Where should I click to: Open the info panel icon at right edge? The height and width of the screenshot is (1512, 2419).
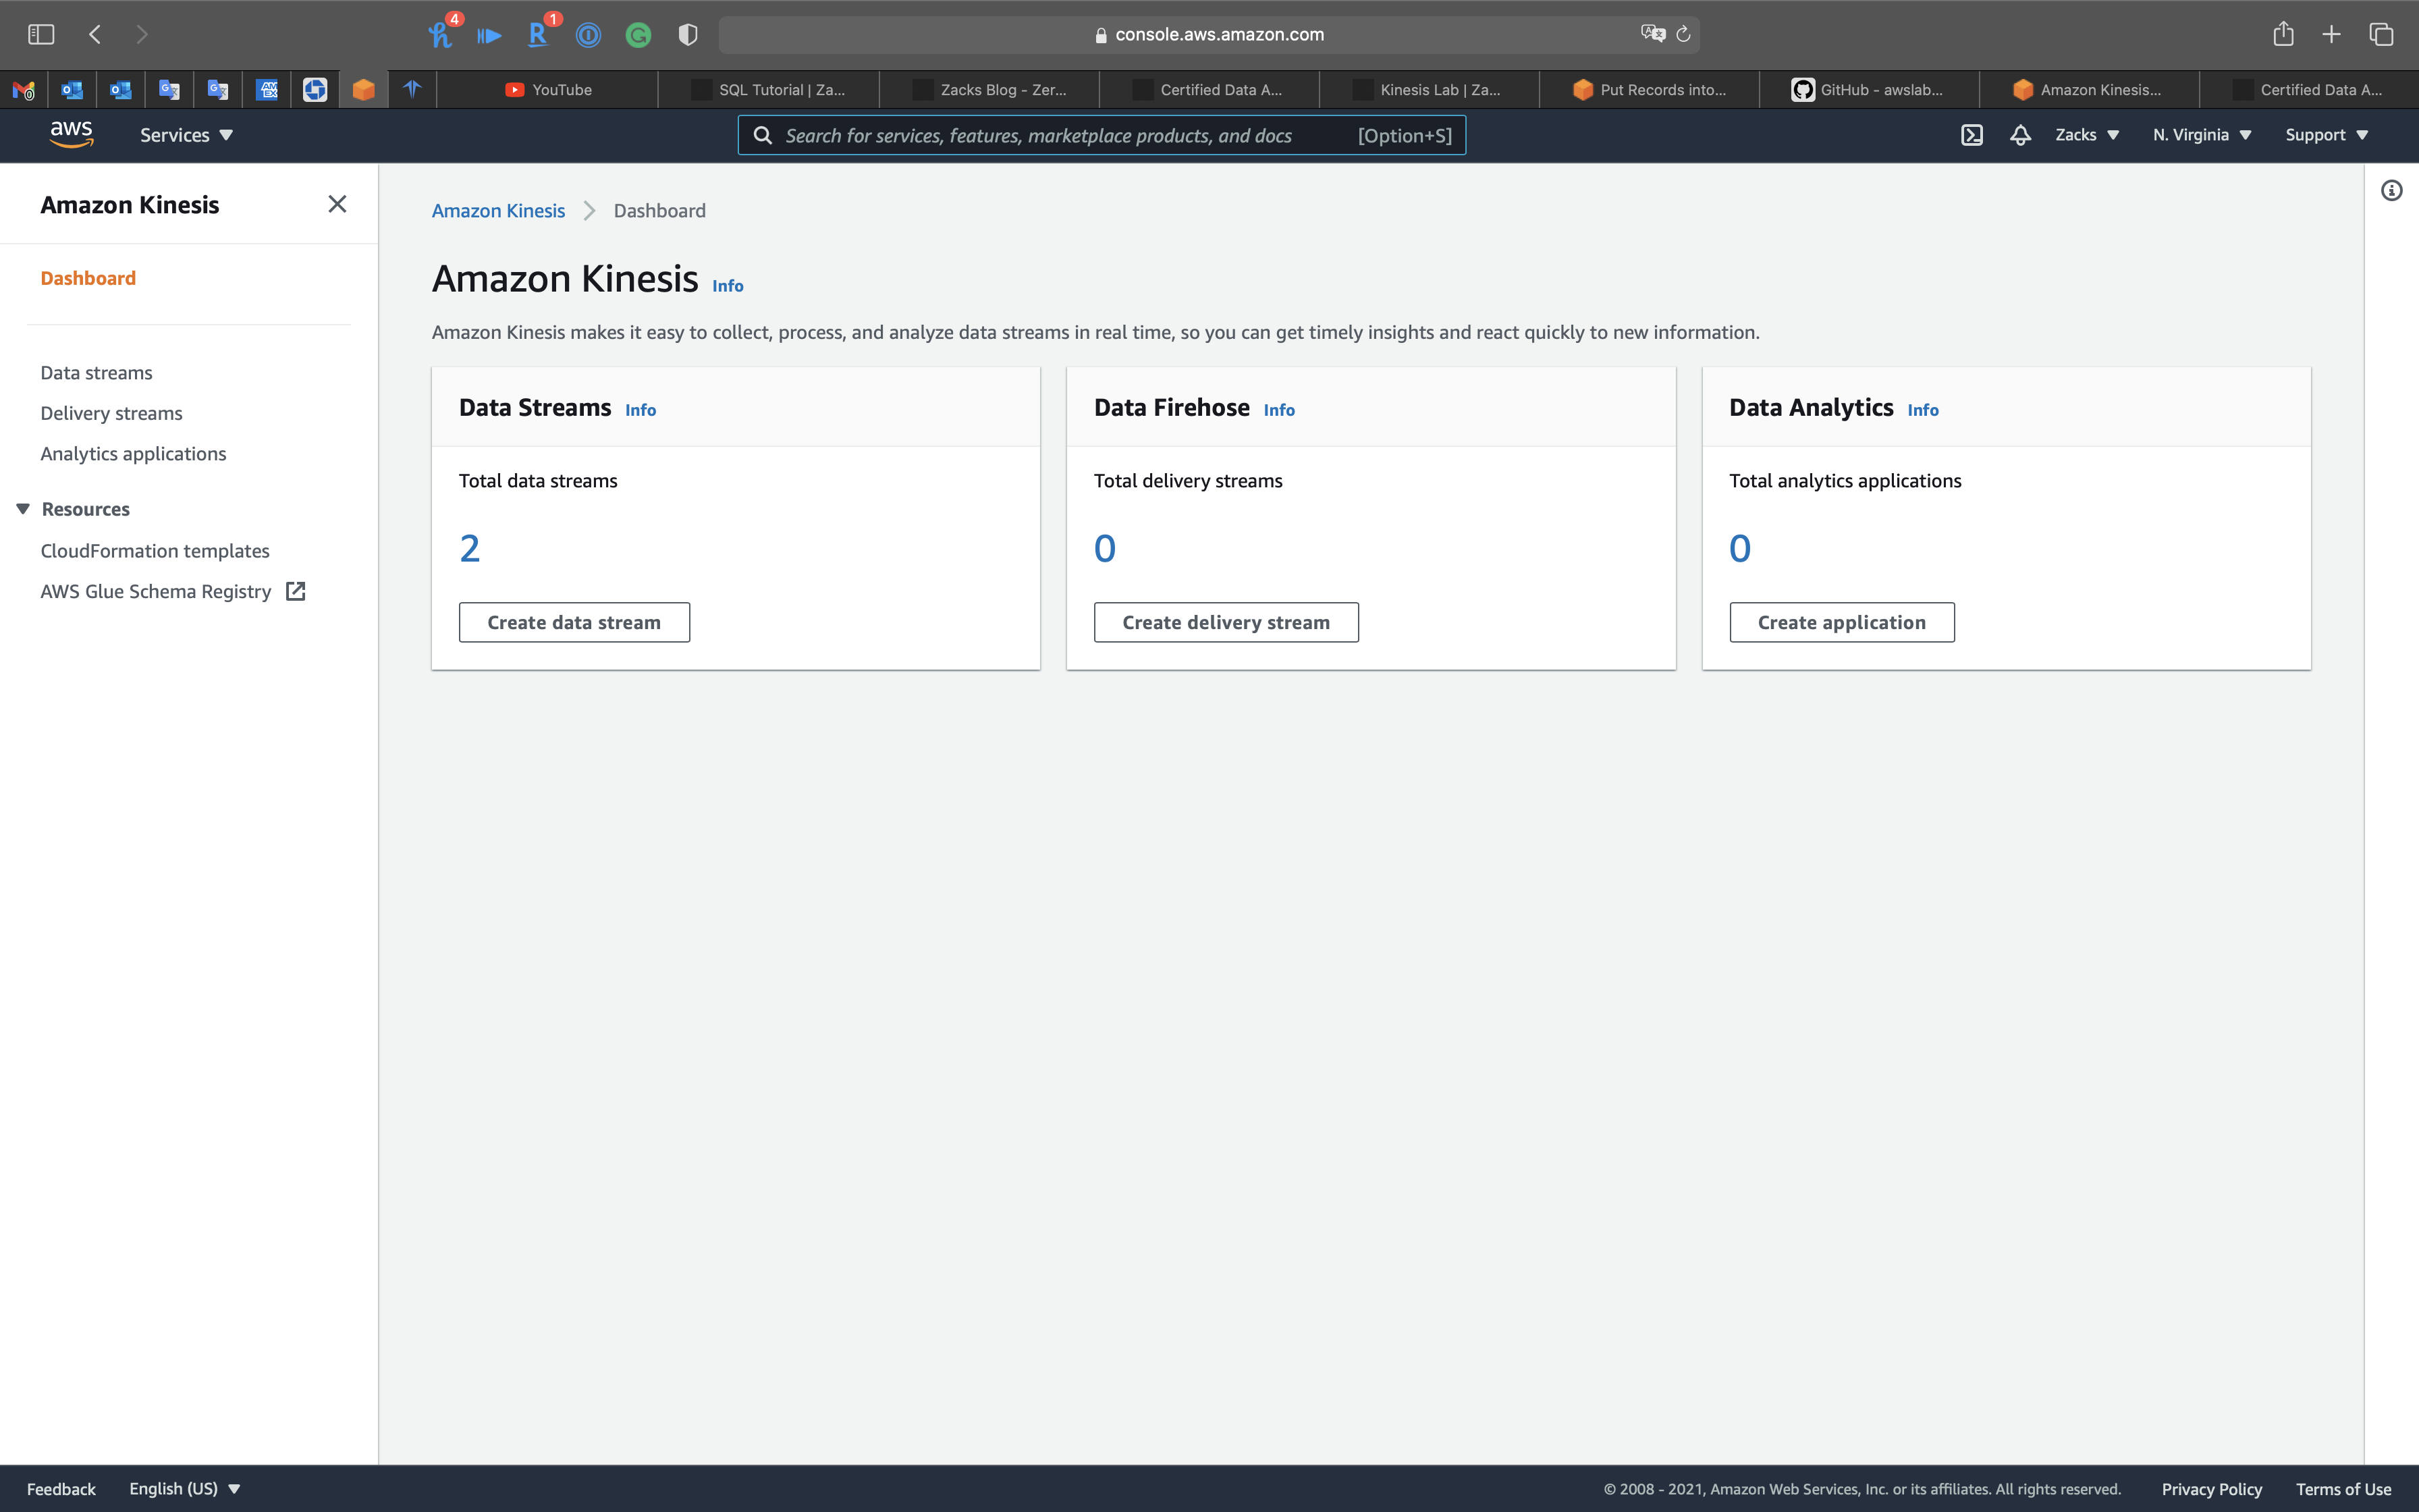[2391, 190]
